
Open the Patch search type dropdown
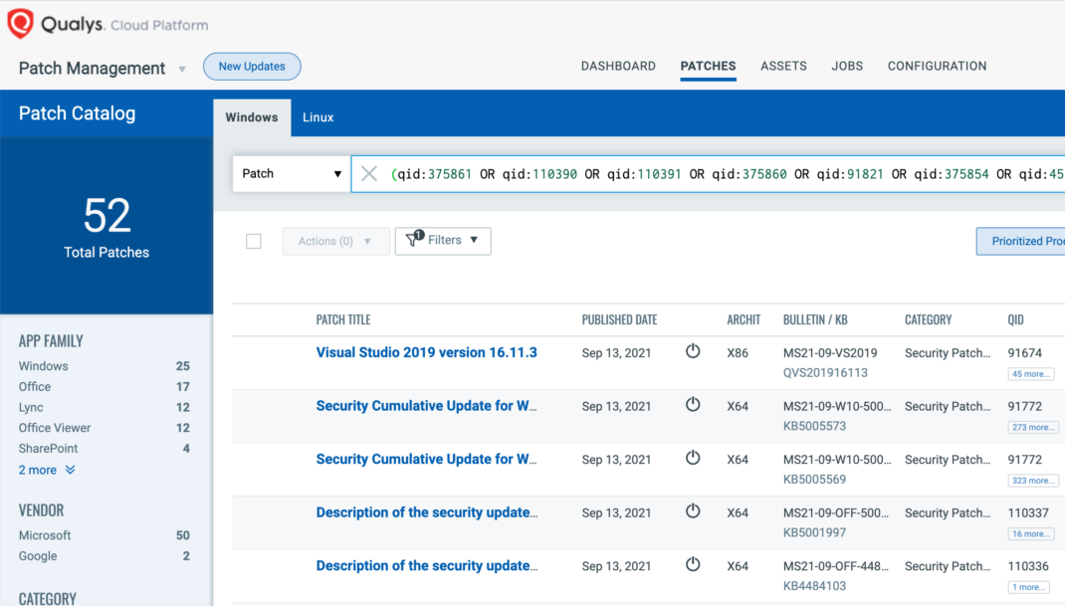(292, 174)
